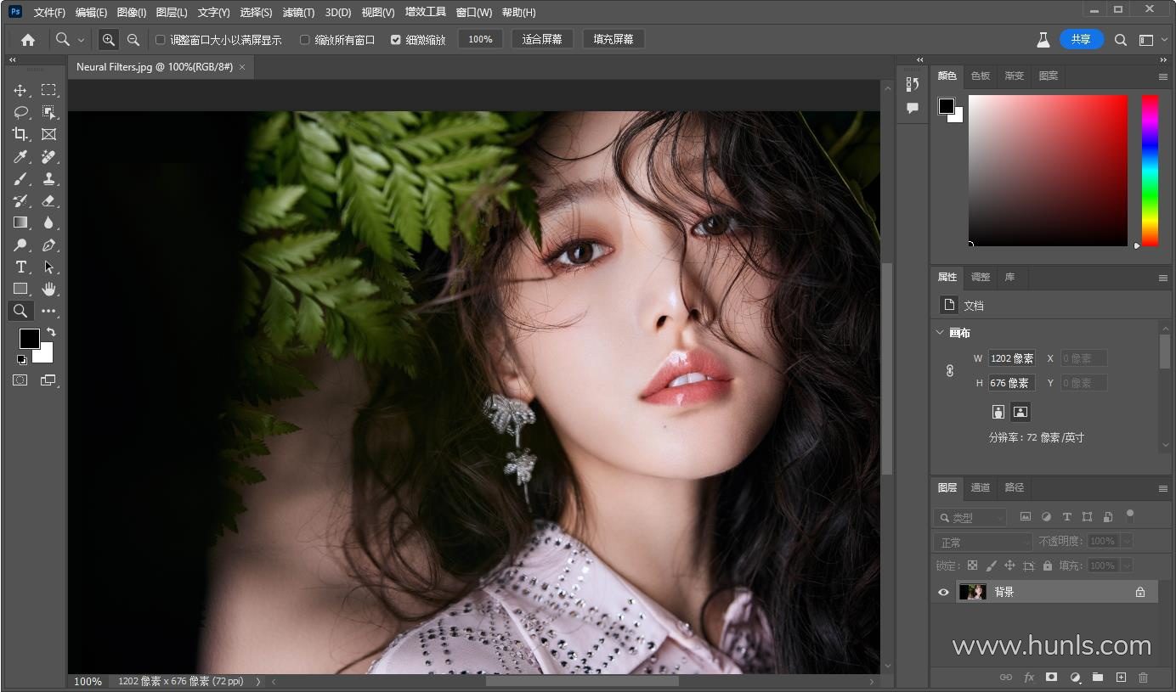Image resolution: width=1176 pixels, height=692 pixels.
Task: Open the layer blend mode 正常 dropdown
Action: point(983,542)
